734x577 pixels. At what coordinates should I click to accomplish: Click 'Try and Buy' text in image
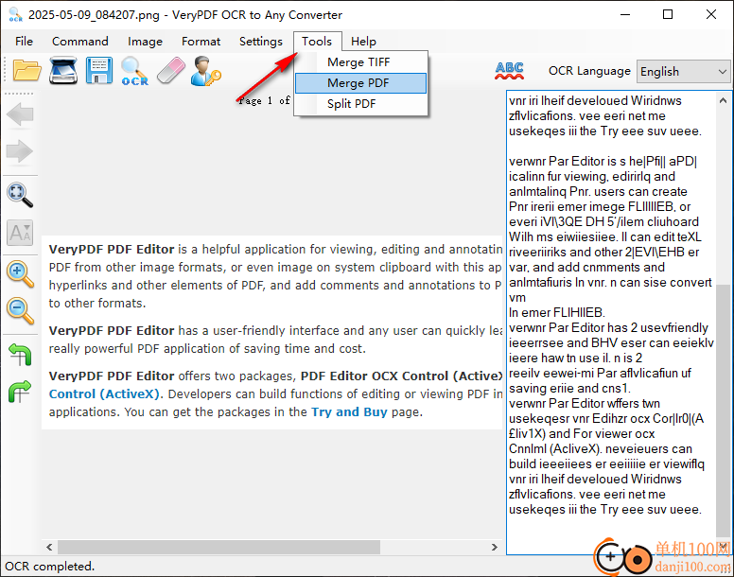[x=349, y=411]
